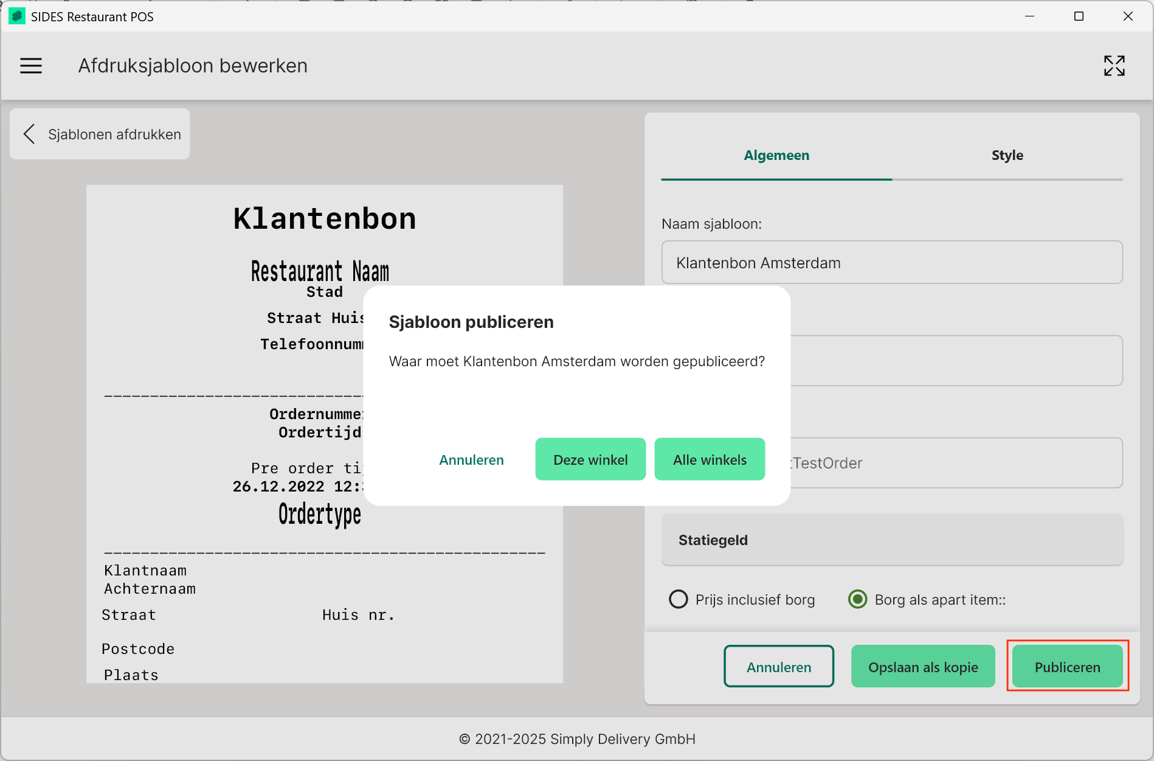Hit the Publiceren button

tap(1067, 667)
